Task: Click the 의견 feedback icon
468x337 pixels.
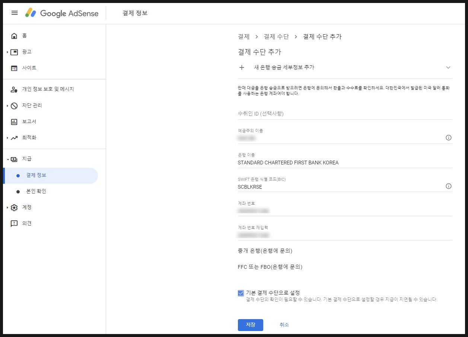Action: click(x=14, y=224)
